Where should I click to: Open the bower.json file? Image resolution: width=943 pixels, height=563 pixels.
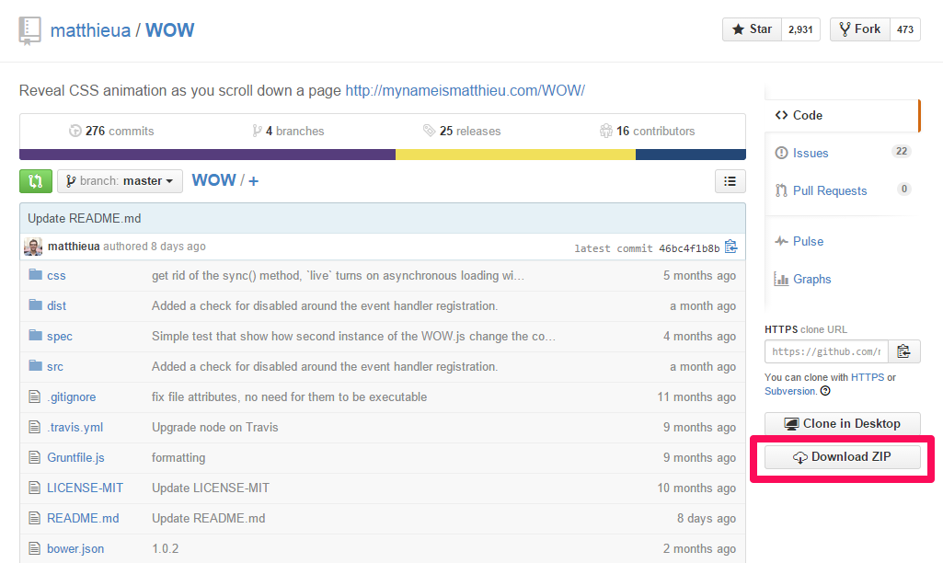[x=75, y=548]
